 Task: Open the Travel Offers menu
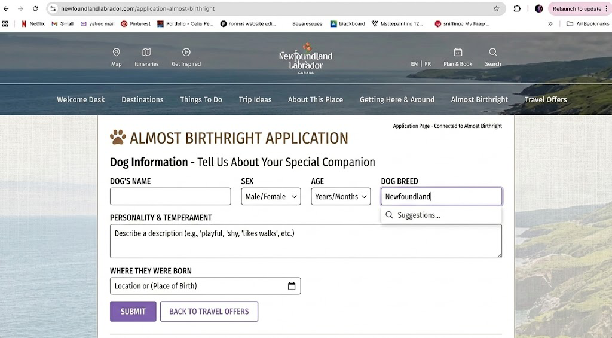(x=546, y=100)
